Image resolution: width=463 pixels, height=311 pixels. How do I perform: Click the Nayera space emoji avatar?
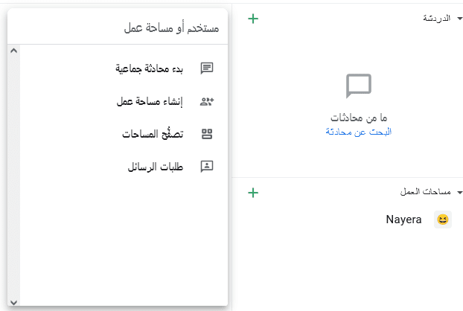[x=442, y=219]
